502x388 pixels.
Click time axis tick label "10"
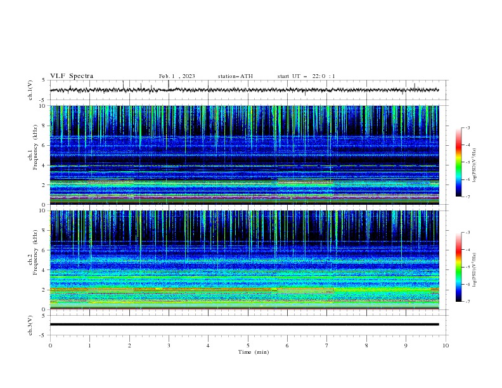point(446,346)
